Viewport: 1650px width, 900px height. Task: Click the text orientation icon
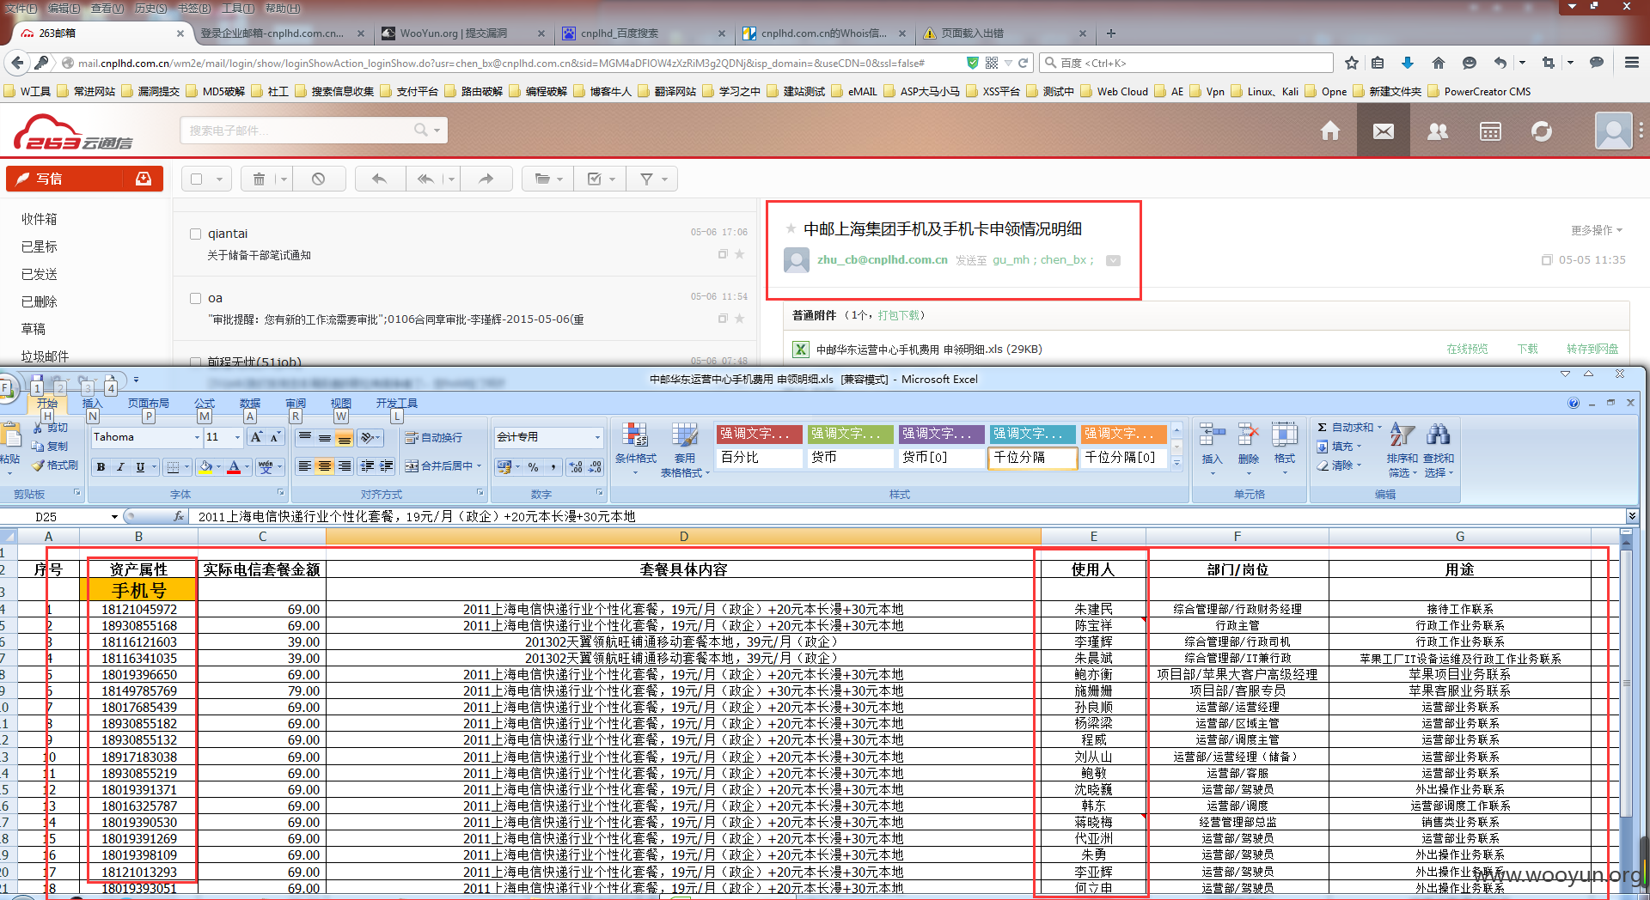367,438
